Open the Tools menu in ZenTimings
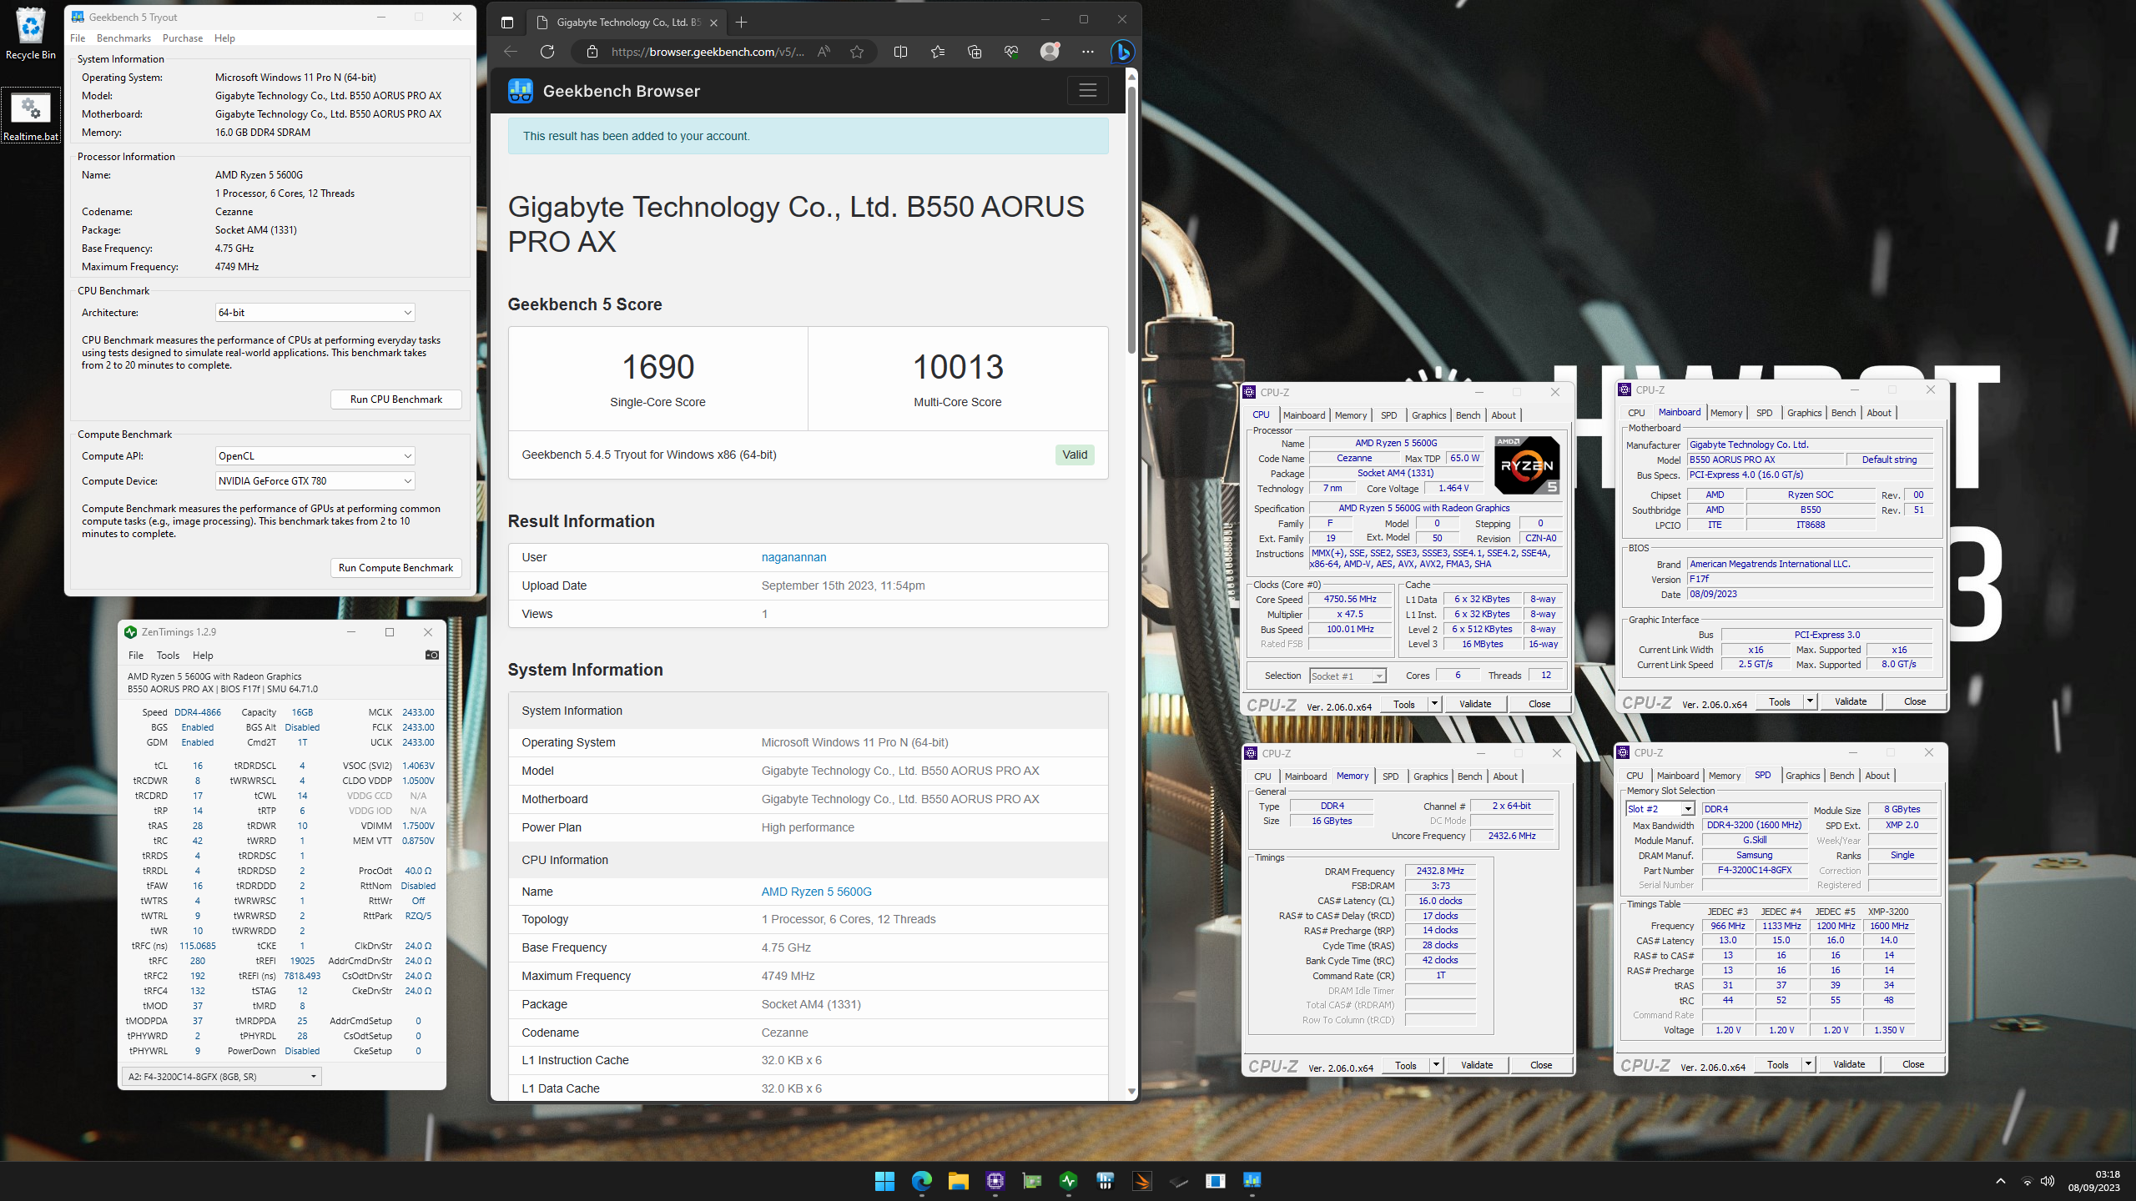This screenshot has width=2136, height=1201. tap(168, 656)
